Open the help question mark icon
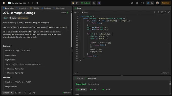Image resolution: width=172 pixels, height=96 pixels. pyautogui.click(x=34, y=93)
